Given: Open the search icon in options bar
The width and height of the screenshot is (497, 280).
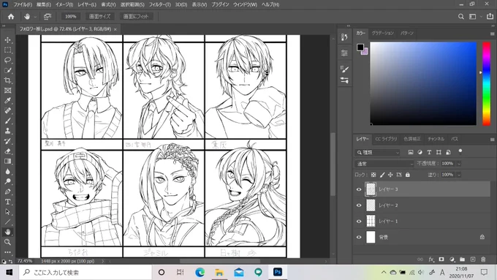Looking at the screenshot, I should pos(461,17).
